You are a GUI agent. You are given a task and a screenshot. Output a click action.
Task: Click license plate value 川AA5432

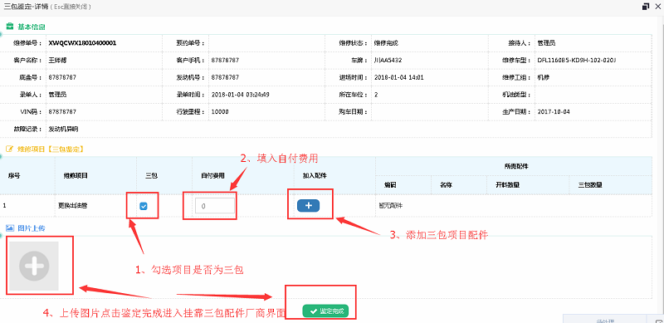[388, 60]
